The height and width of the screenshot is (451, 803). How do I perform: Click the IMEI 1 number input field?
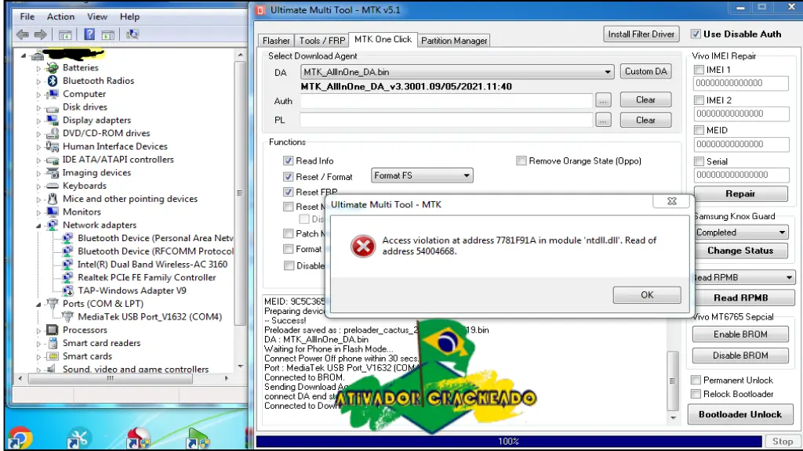tap(740, 83)
